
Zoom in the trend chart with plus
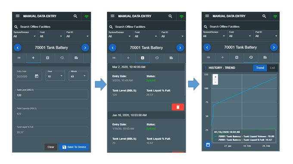pyautogui.click(x=215, y=77)
